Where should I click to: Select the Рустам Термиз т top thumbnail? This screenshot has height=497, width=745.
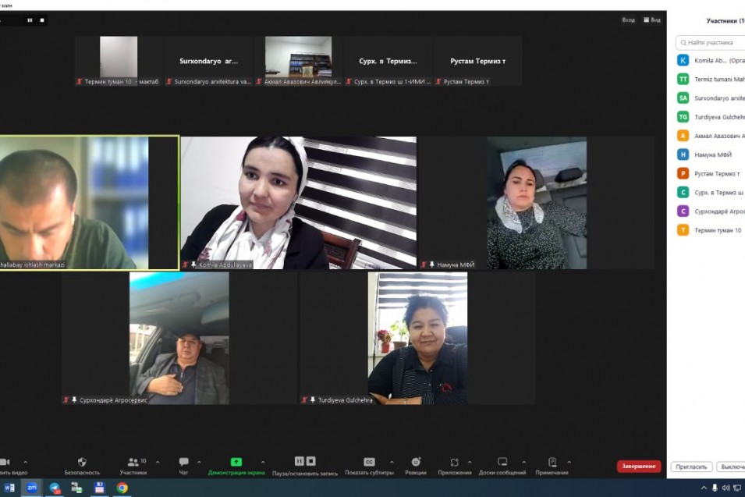478,61
